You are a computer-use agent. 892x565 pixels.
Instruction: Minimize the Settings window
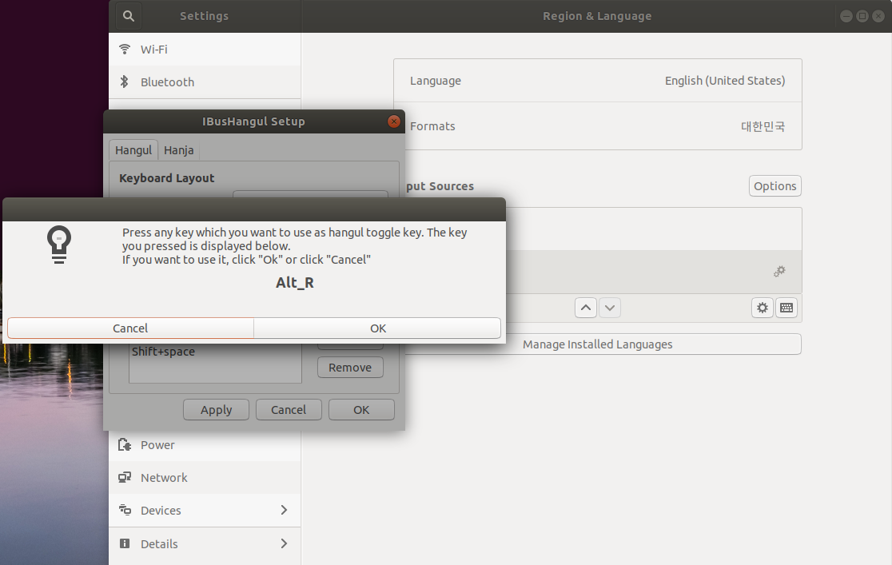(x=846, y=16)
